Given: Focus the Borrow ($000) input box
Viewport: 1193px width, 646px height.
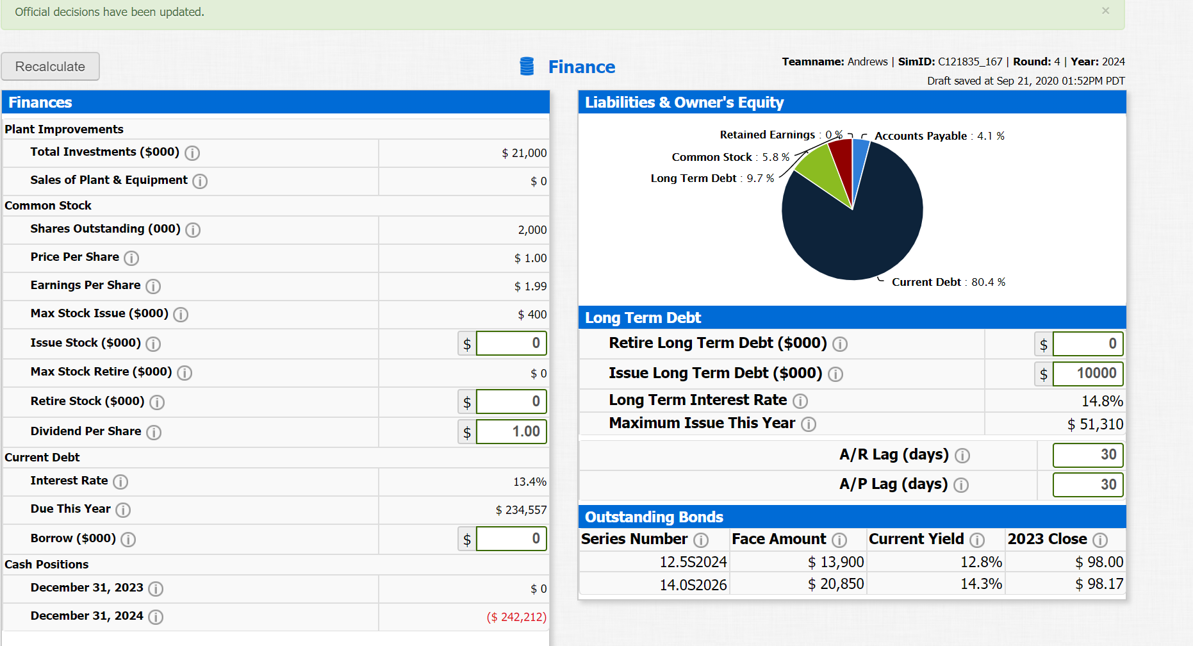Looking at the screenshot, I should [511, 538].
